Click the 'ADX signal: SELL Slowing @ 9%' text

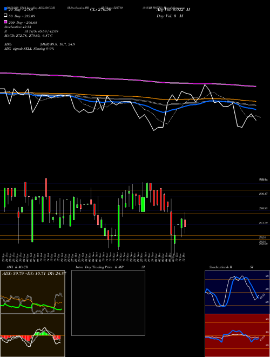pyautogui.click(x=29, y=49)
